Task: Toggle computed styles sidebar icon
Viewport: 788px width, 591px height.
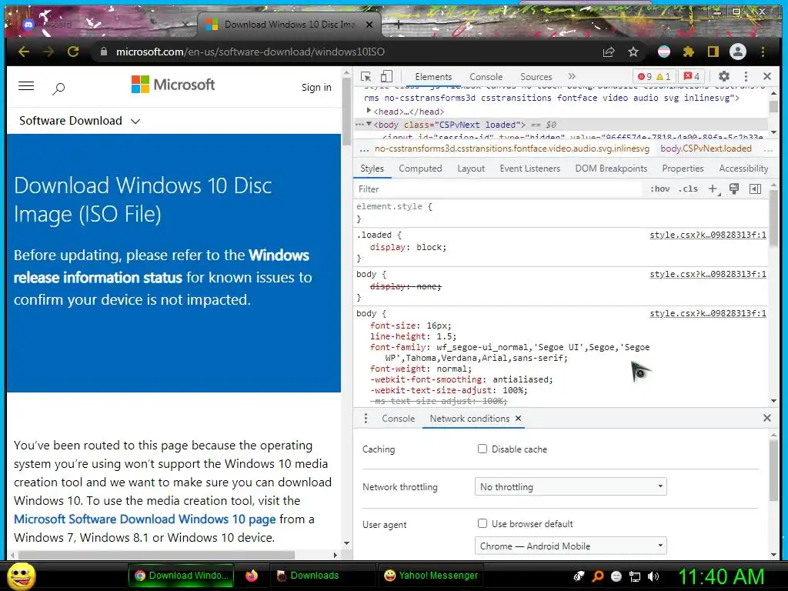Action: click(x=756, y=189)
